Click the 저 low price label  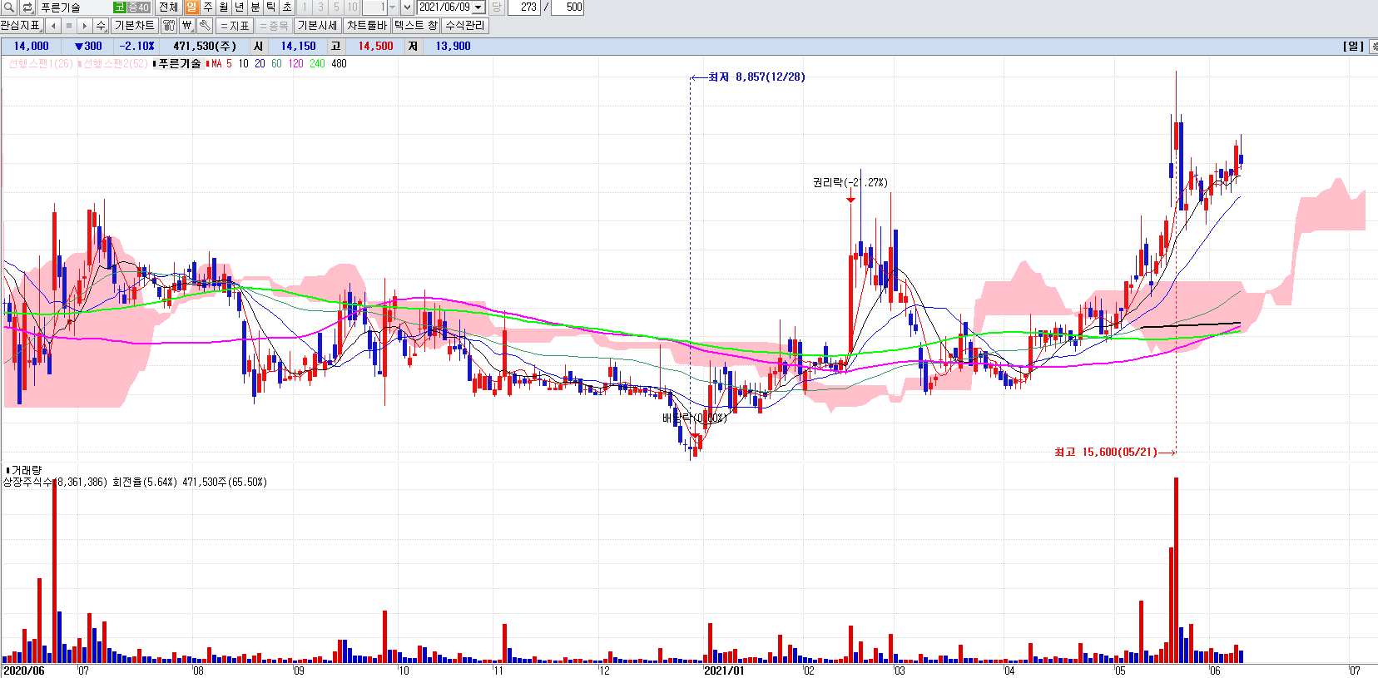pos(413,47)
